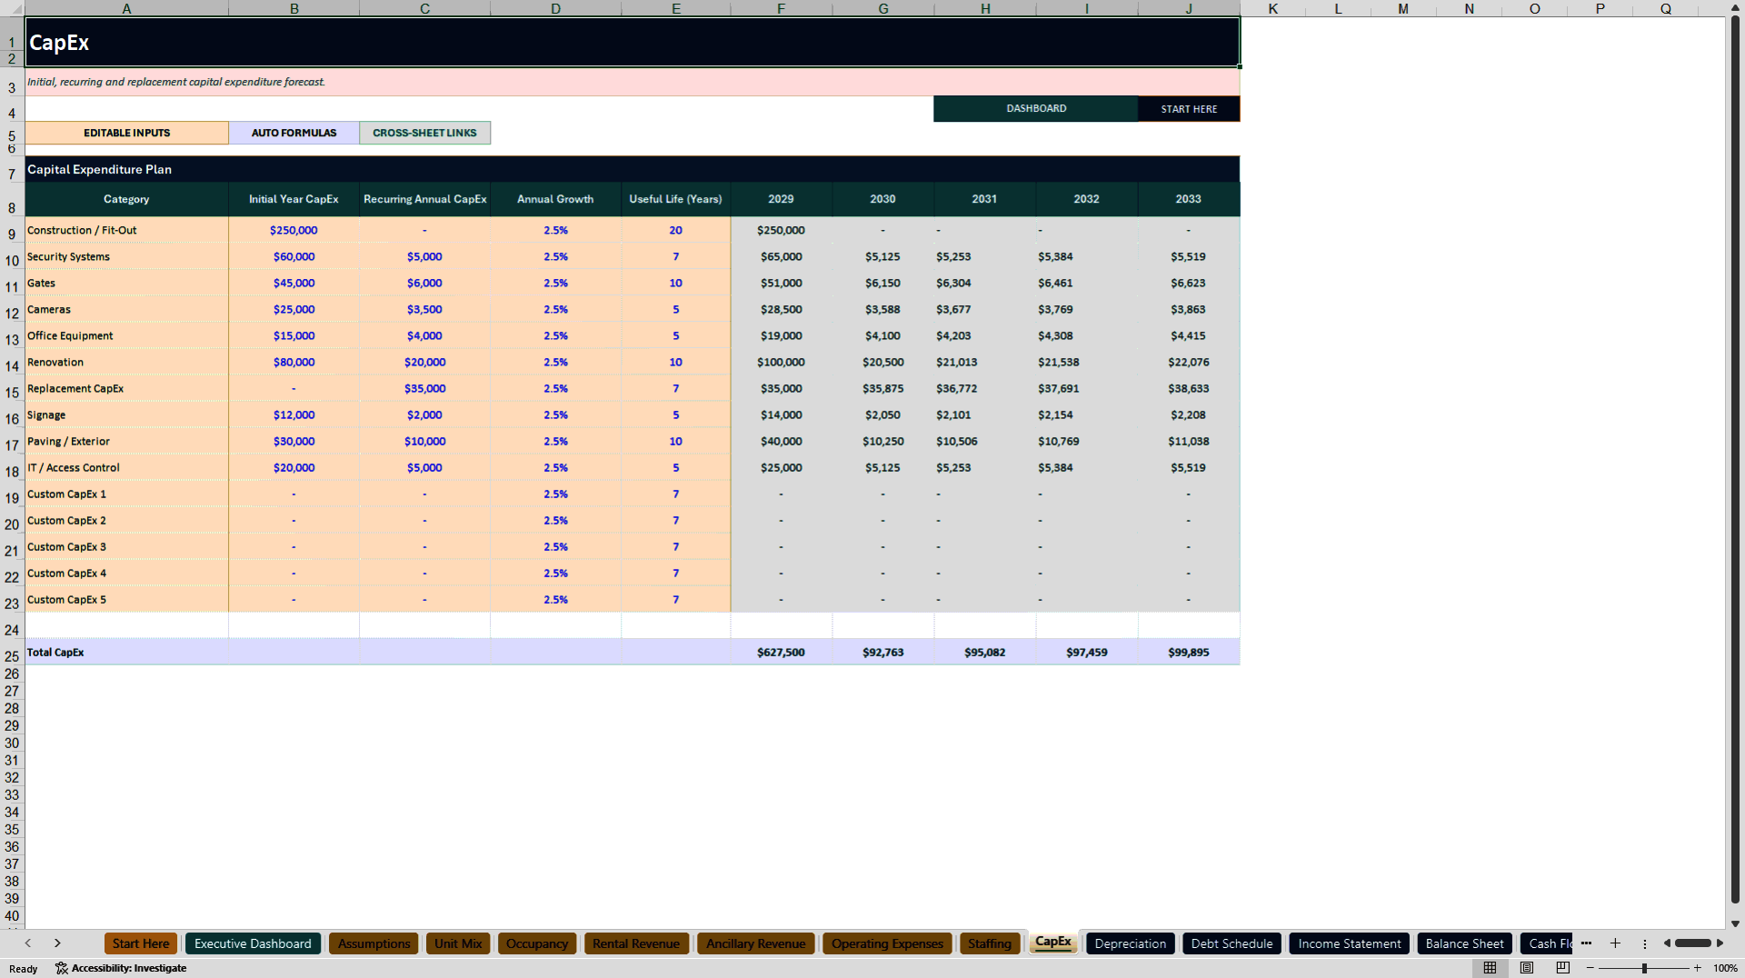Select IT / Access Control category cell

(x=126, y=467)
